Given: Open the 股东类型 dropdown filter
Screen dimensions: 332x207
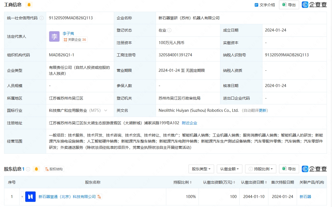Looking at the screenshot, I should pos(201,169).
